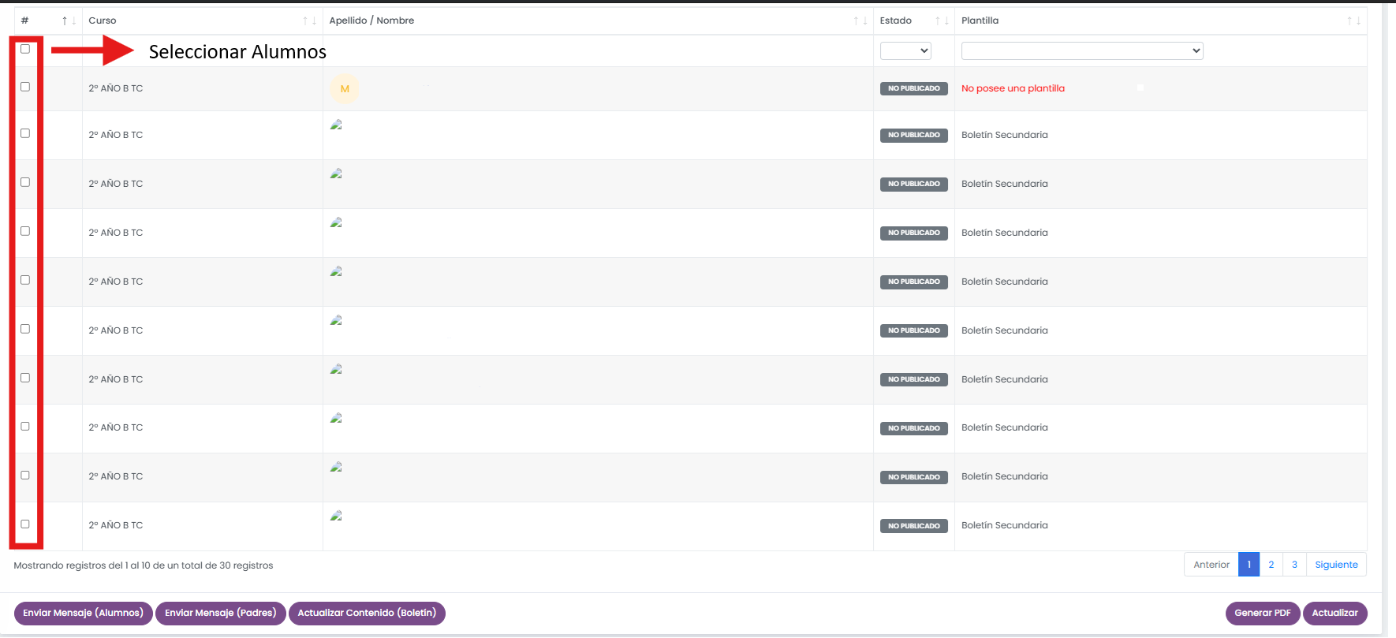Click Enviar Mensaje (Alumnos) button
The image size is (1396, 638).
point(84,613)
